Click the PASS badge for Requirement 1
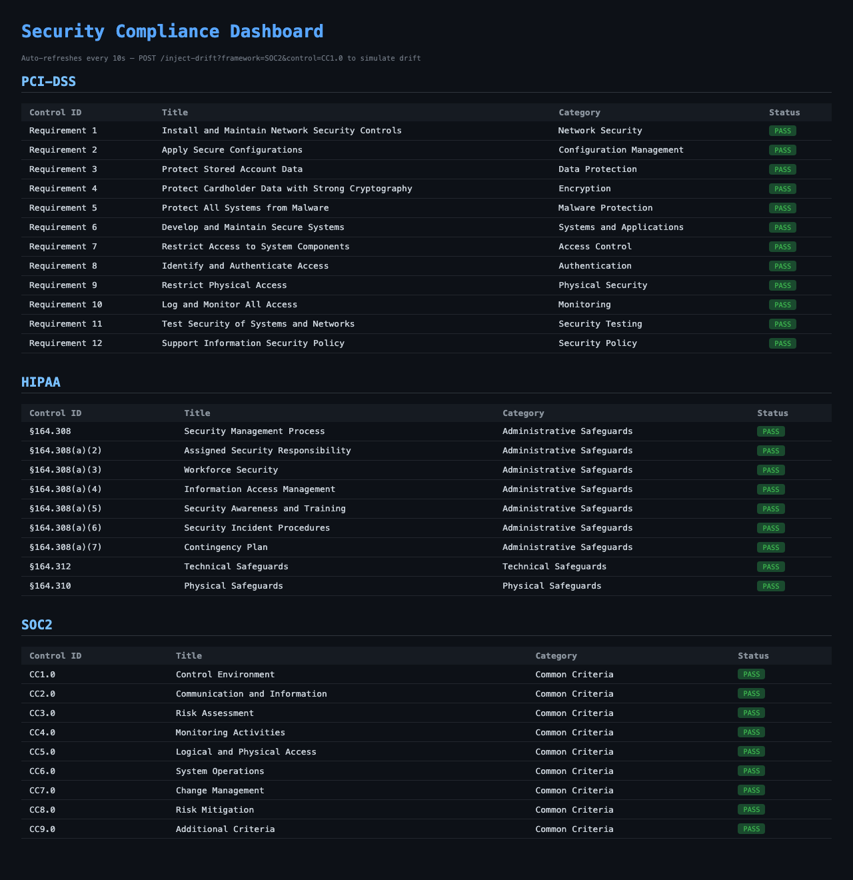 tap(782, 131)
